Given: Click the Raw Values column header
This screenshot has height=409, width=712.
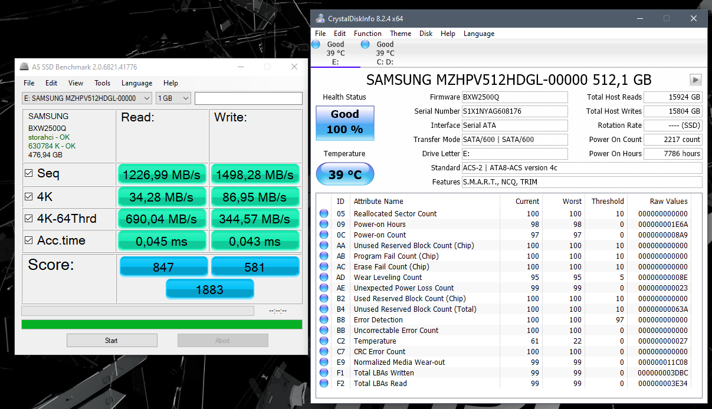Looking at the screenshot, I should [668, 201].
